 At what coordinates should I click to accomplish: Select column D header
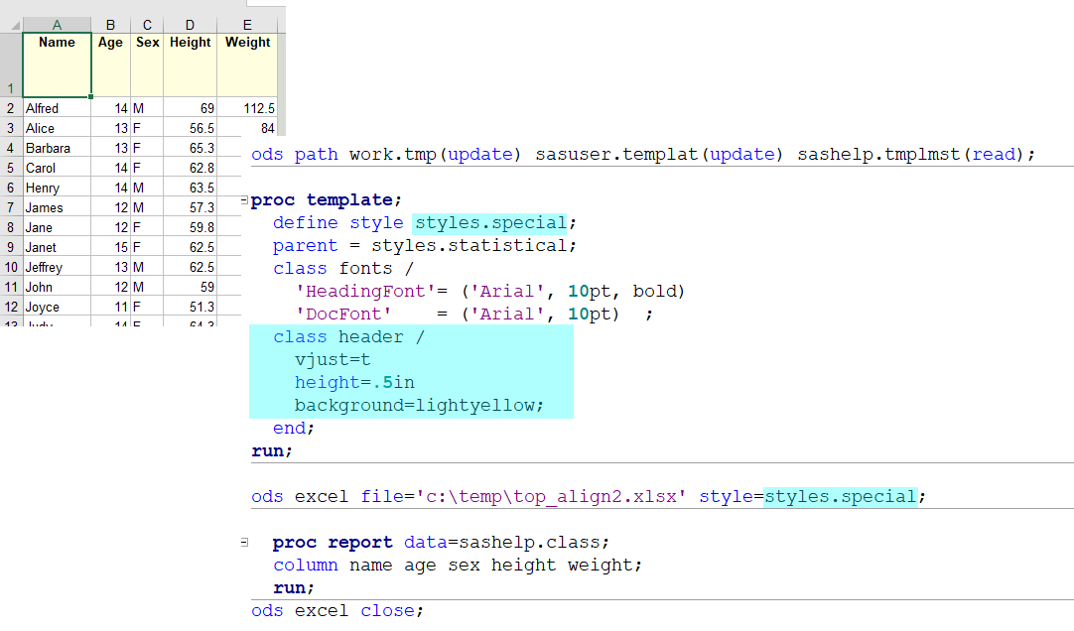[190, 25]
